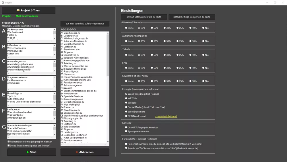
Task: Select 'Wie funktioniert' in group A
Action: pyautogui.click(x=15, y=32)
